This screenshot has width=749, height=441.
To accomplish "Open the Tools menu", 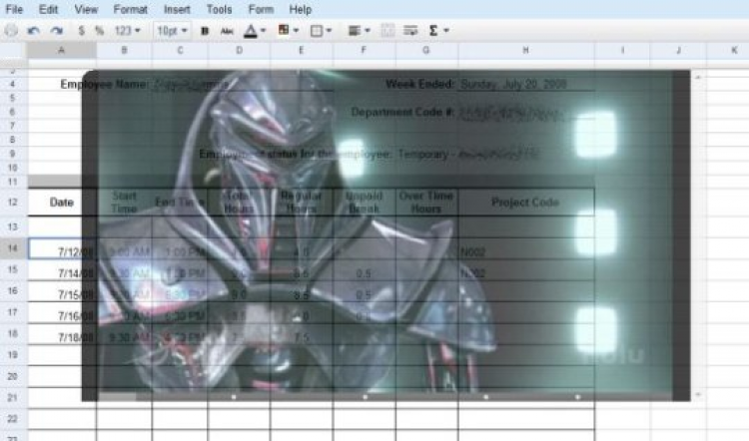I will click(220, 9).
